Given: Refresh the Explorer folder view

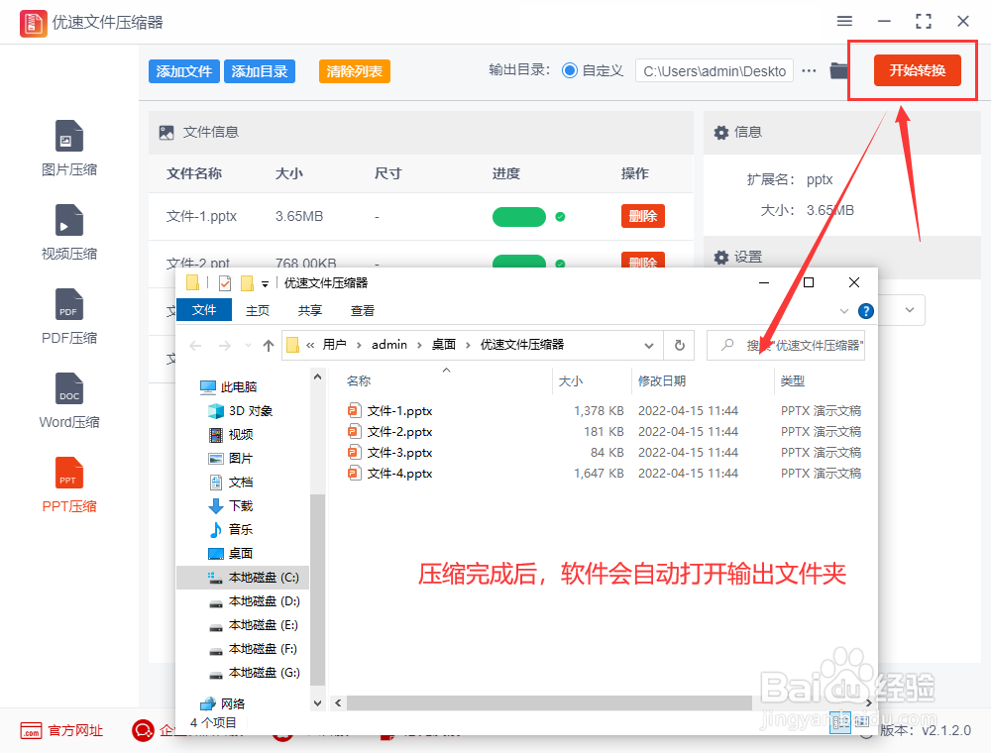Looking at the screenshot, I should 680,345.
